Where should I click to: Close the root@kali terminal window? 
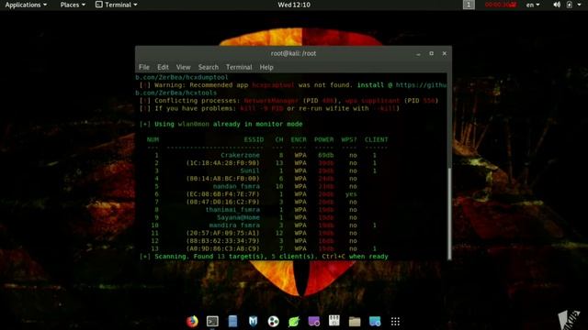[445, 53]
